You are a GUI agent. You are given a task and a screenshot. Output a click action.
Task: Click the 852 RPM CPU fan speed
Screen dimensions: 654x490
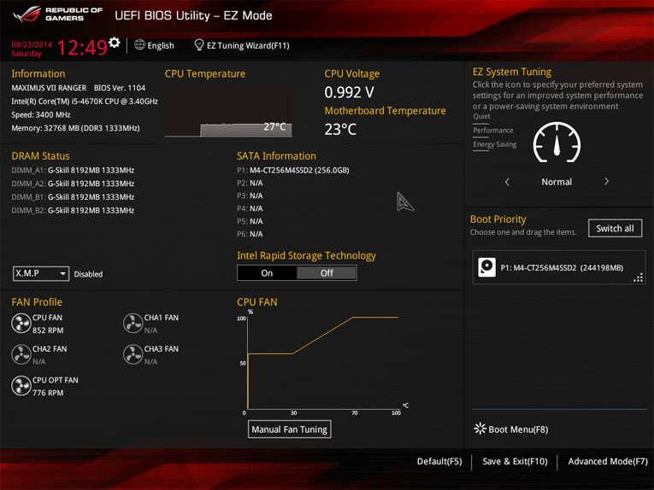(x=48, y=330)
